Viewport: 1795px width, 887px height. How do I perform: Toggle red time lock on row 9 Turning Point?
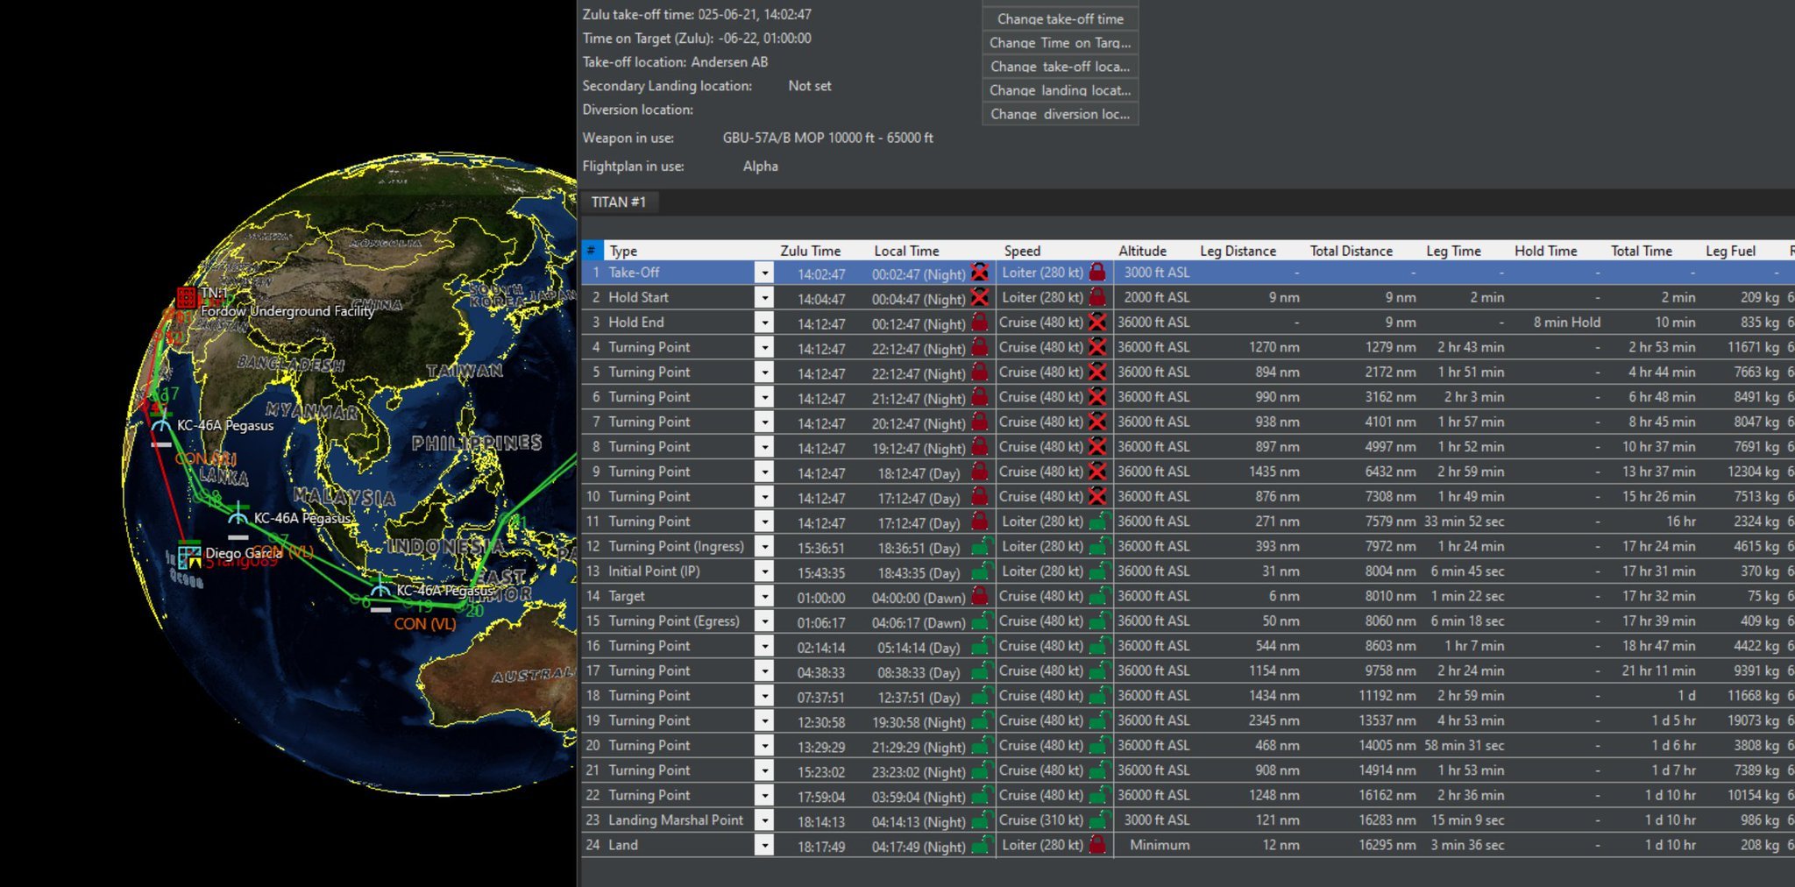[980, 472]
